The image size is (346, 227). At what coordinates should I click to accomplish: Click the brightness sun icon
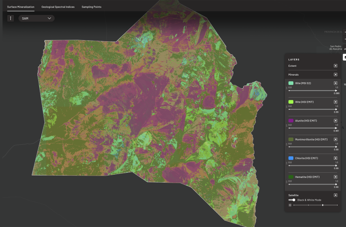coord(290,205)
